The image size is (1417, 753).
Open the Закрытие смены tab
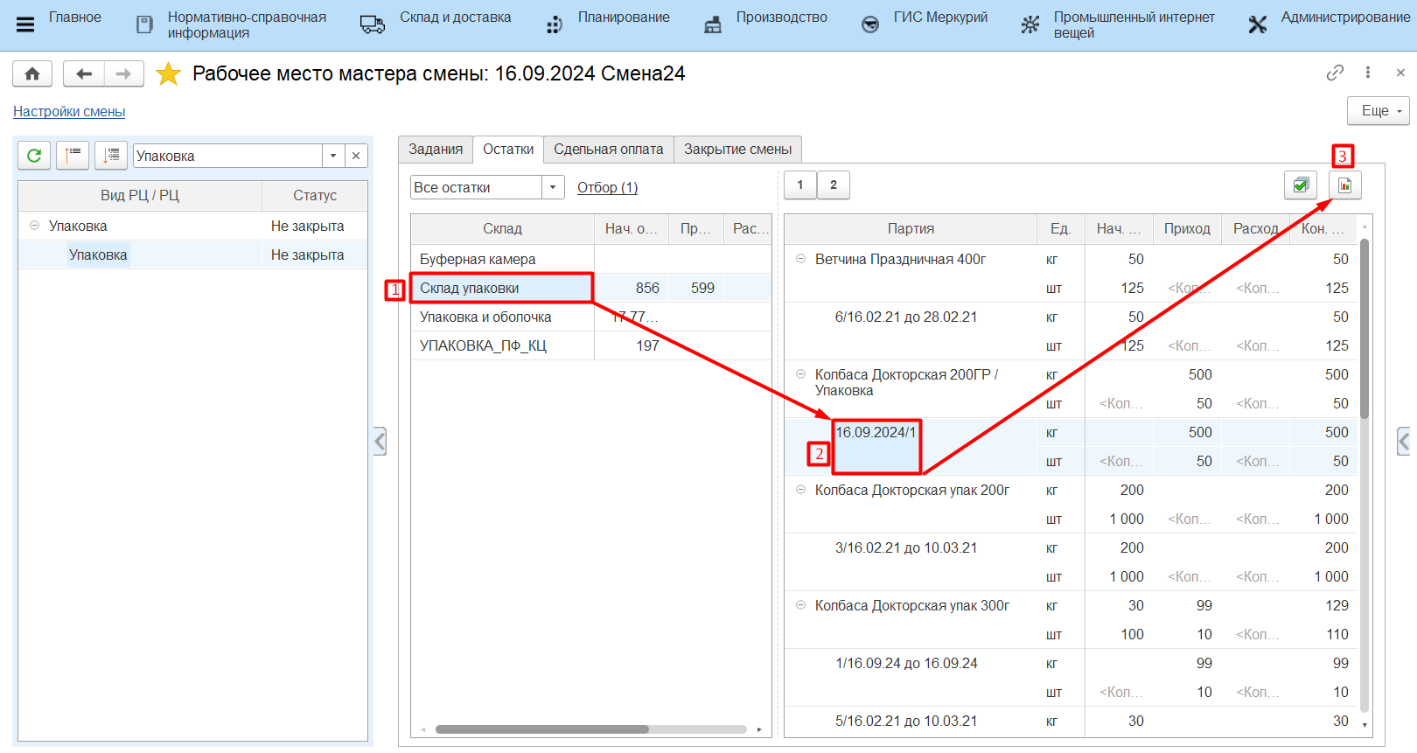pyautogui.click(x=737, y=150)
